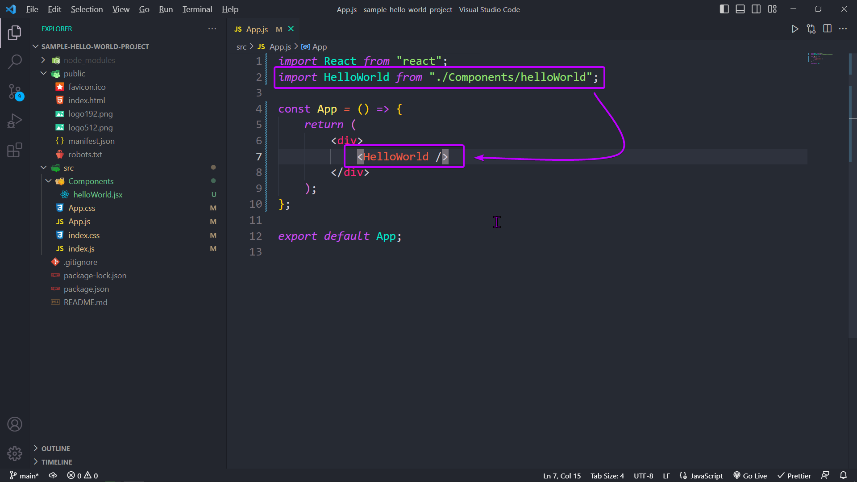Click the main* branch indicator
The image size is (857, 482).
[x=24, y=476]
